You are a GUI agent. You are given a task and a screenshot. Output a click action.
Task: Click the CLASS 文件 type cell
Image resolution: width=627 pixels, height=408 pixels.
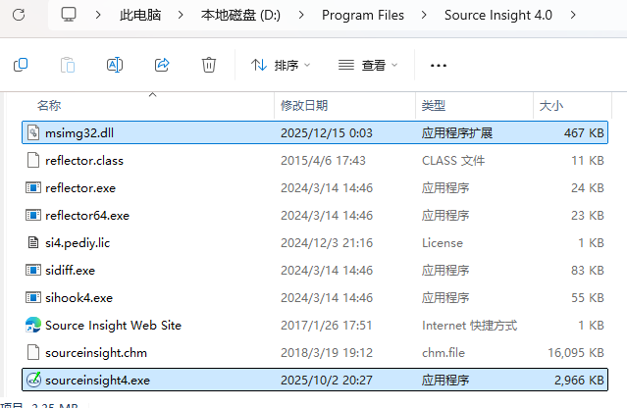[453, 160]
